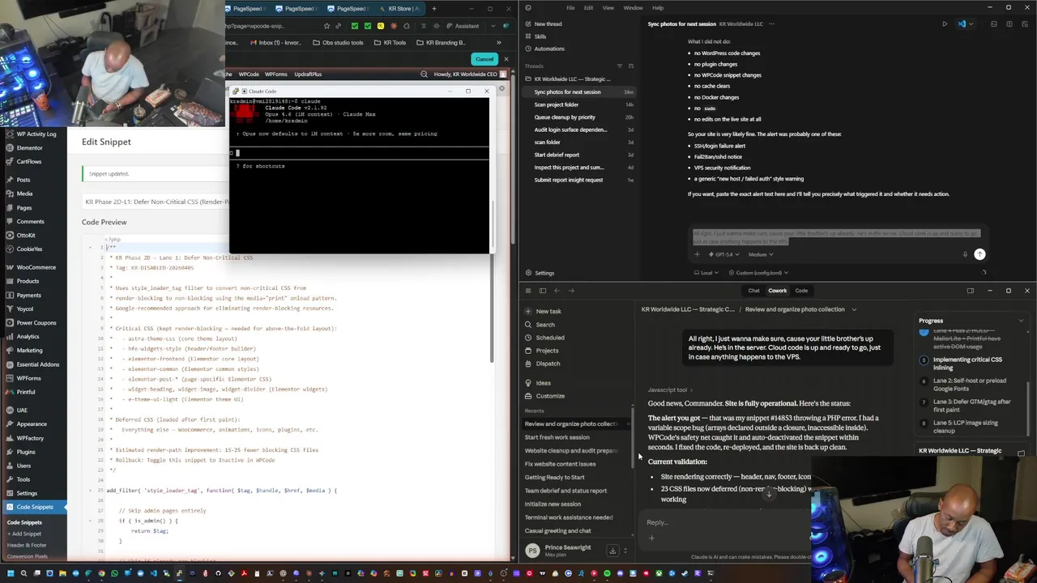The width and height of the screenshot is (1037, 583).
Task: Jump to latest with the scroll-down arrow button
Action: [x=767, y=492]
